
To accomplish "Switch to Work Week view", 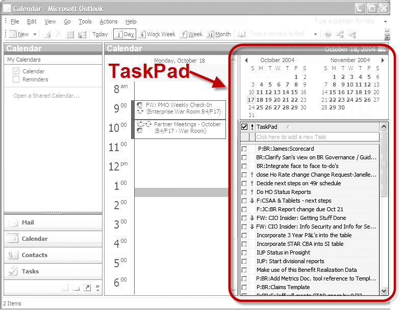I will pos(157,35).
